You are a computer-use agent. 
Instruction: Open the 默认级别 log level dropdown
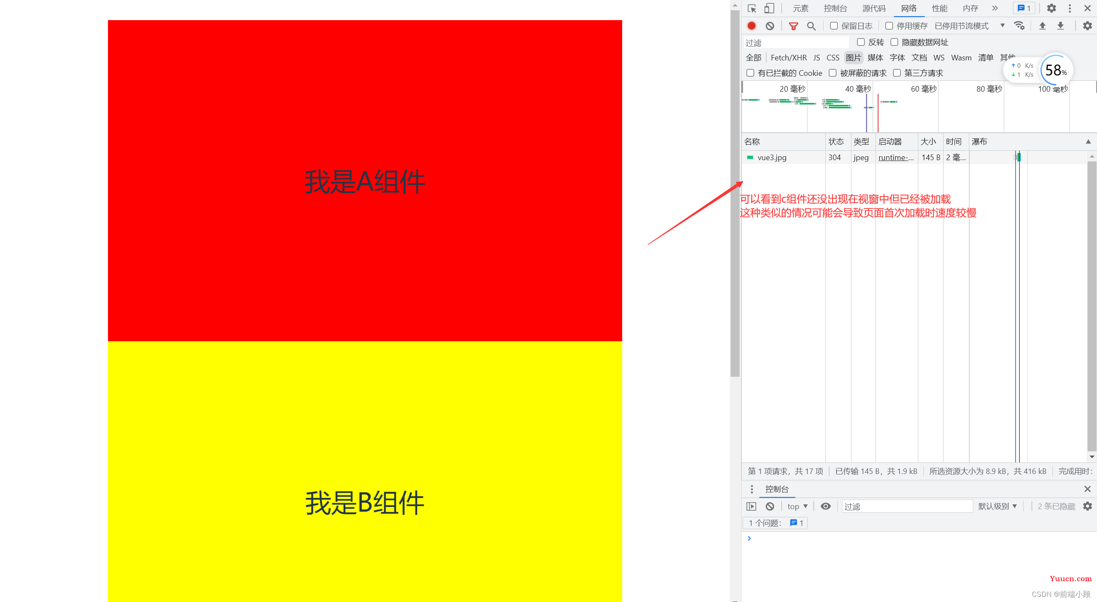coord(997,506)
